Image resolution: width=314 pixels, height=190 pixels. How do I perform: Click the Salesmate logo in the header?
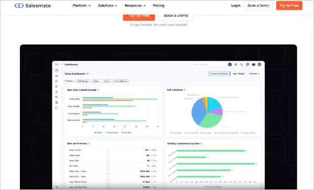tap(32, 6)
